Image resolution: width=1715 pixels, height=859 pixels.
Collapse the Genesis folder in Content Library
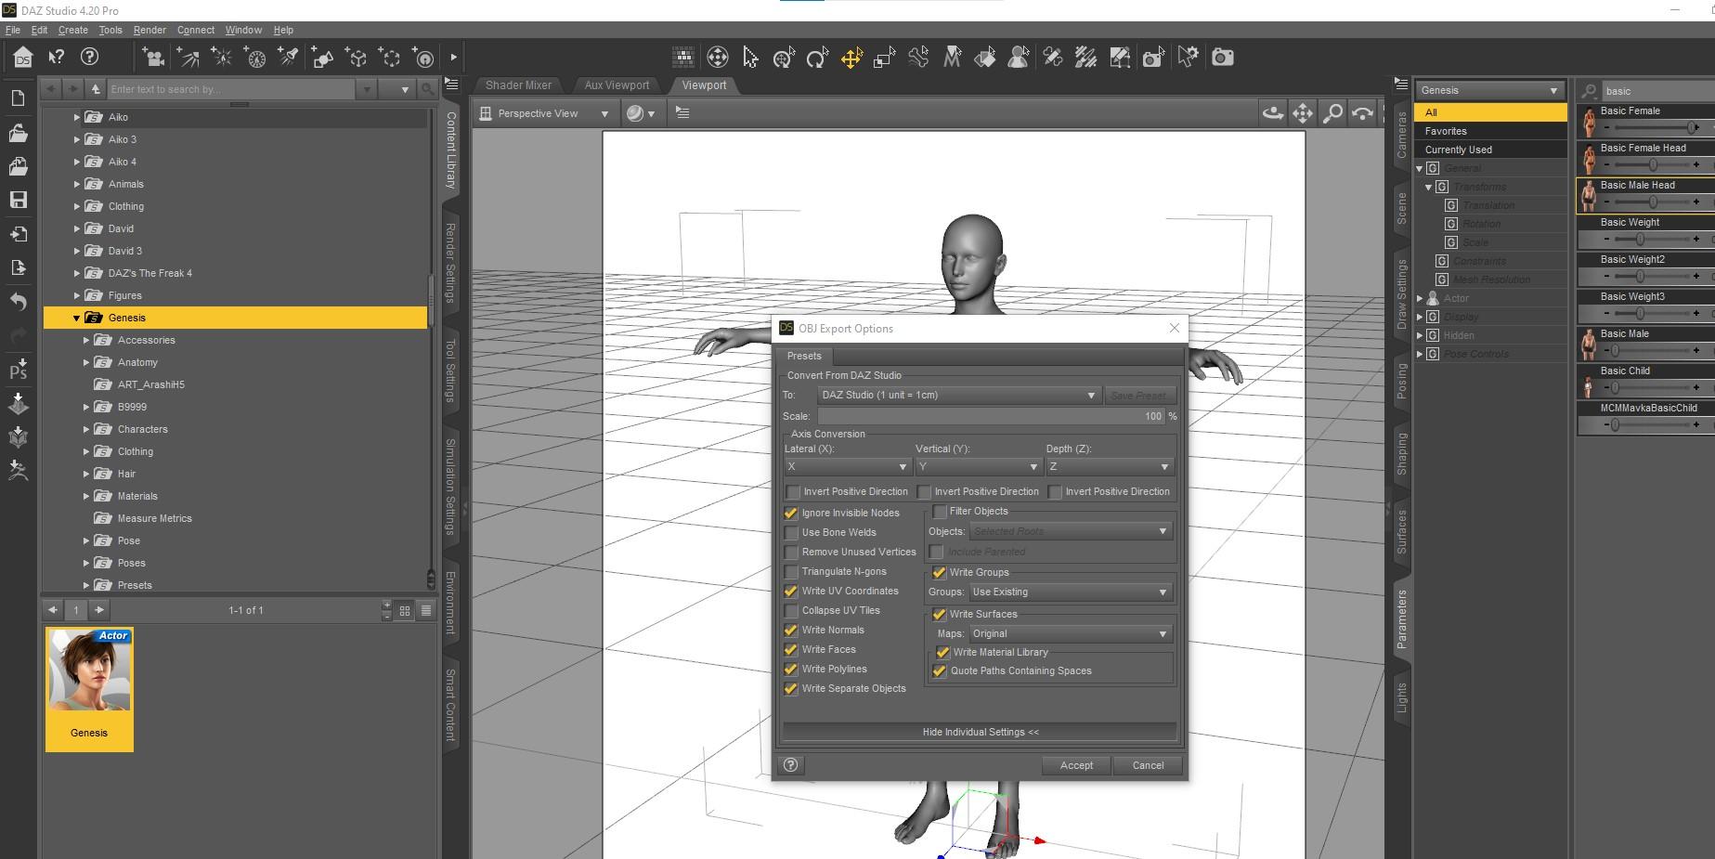pos(77,319)
